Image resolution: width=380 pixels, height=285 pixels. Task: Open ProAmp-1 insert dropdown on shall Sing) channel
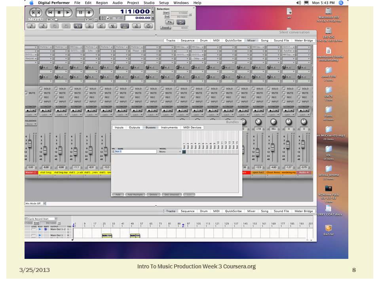46,47
